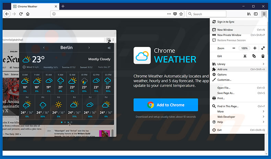Show previous city in weather widget
Screen dimensions: 271x159
click(x=44, y=48)
